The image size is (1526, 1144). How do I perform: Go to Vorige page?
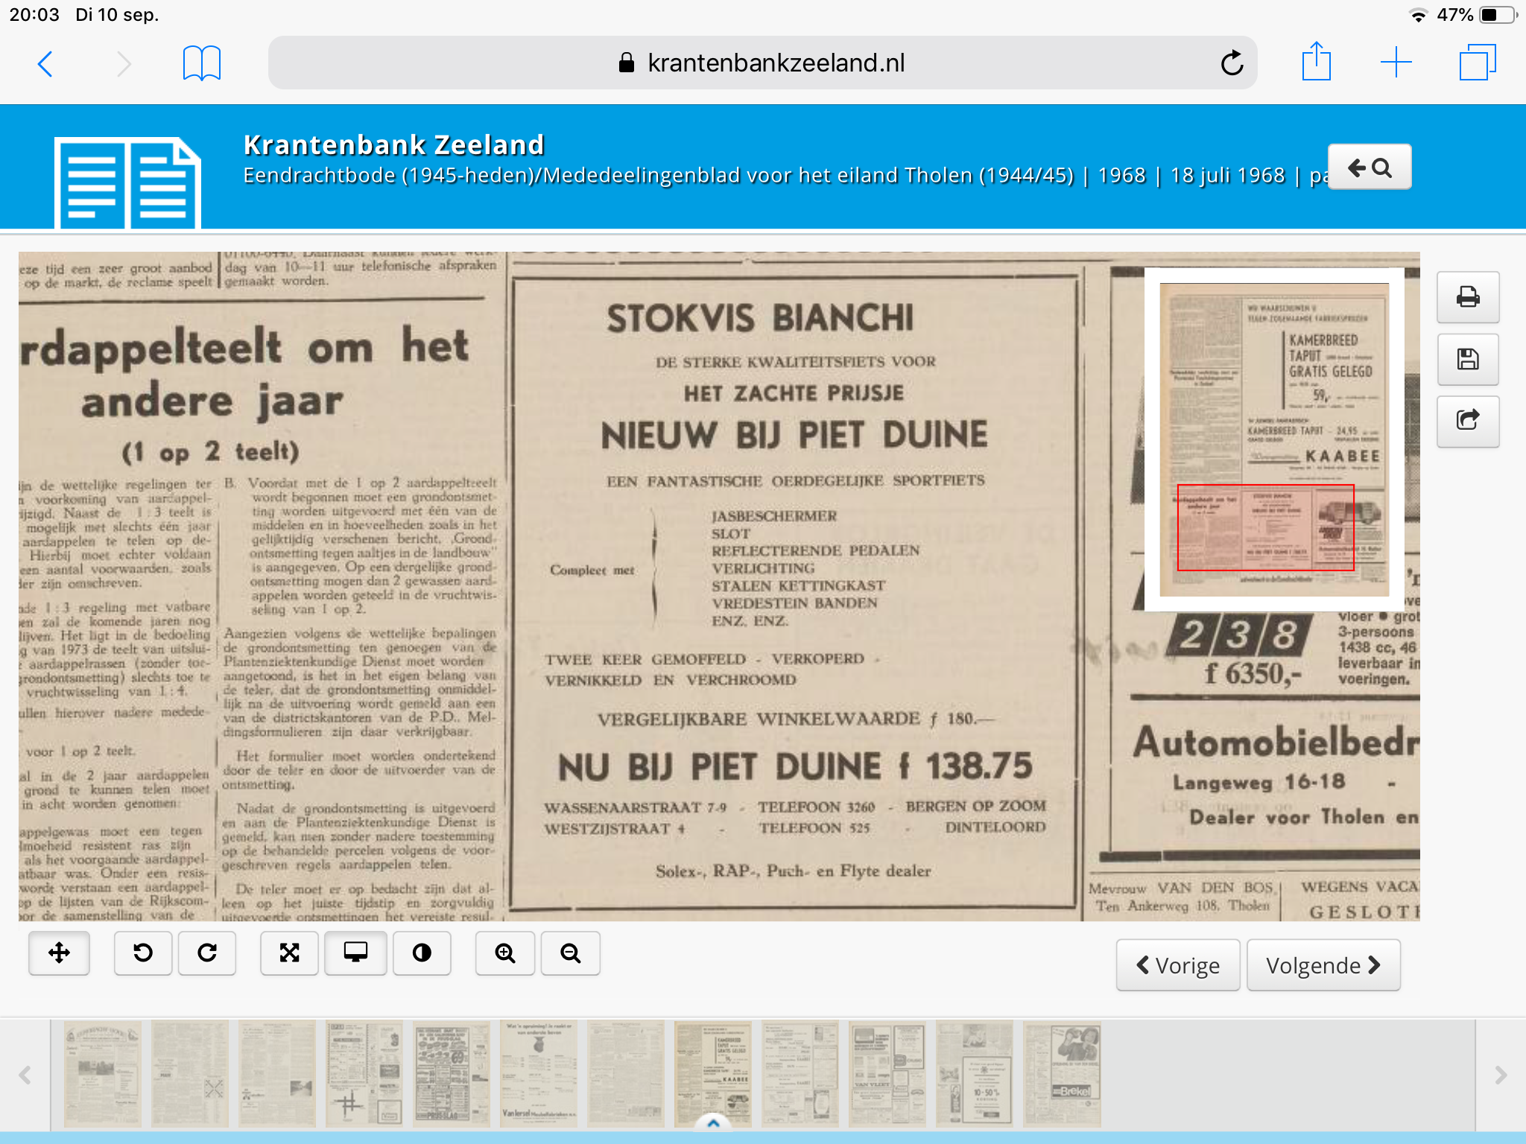coord(1177,965)
